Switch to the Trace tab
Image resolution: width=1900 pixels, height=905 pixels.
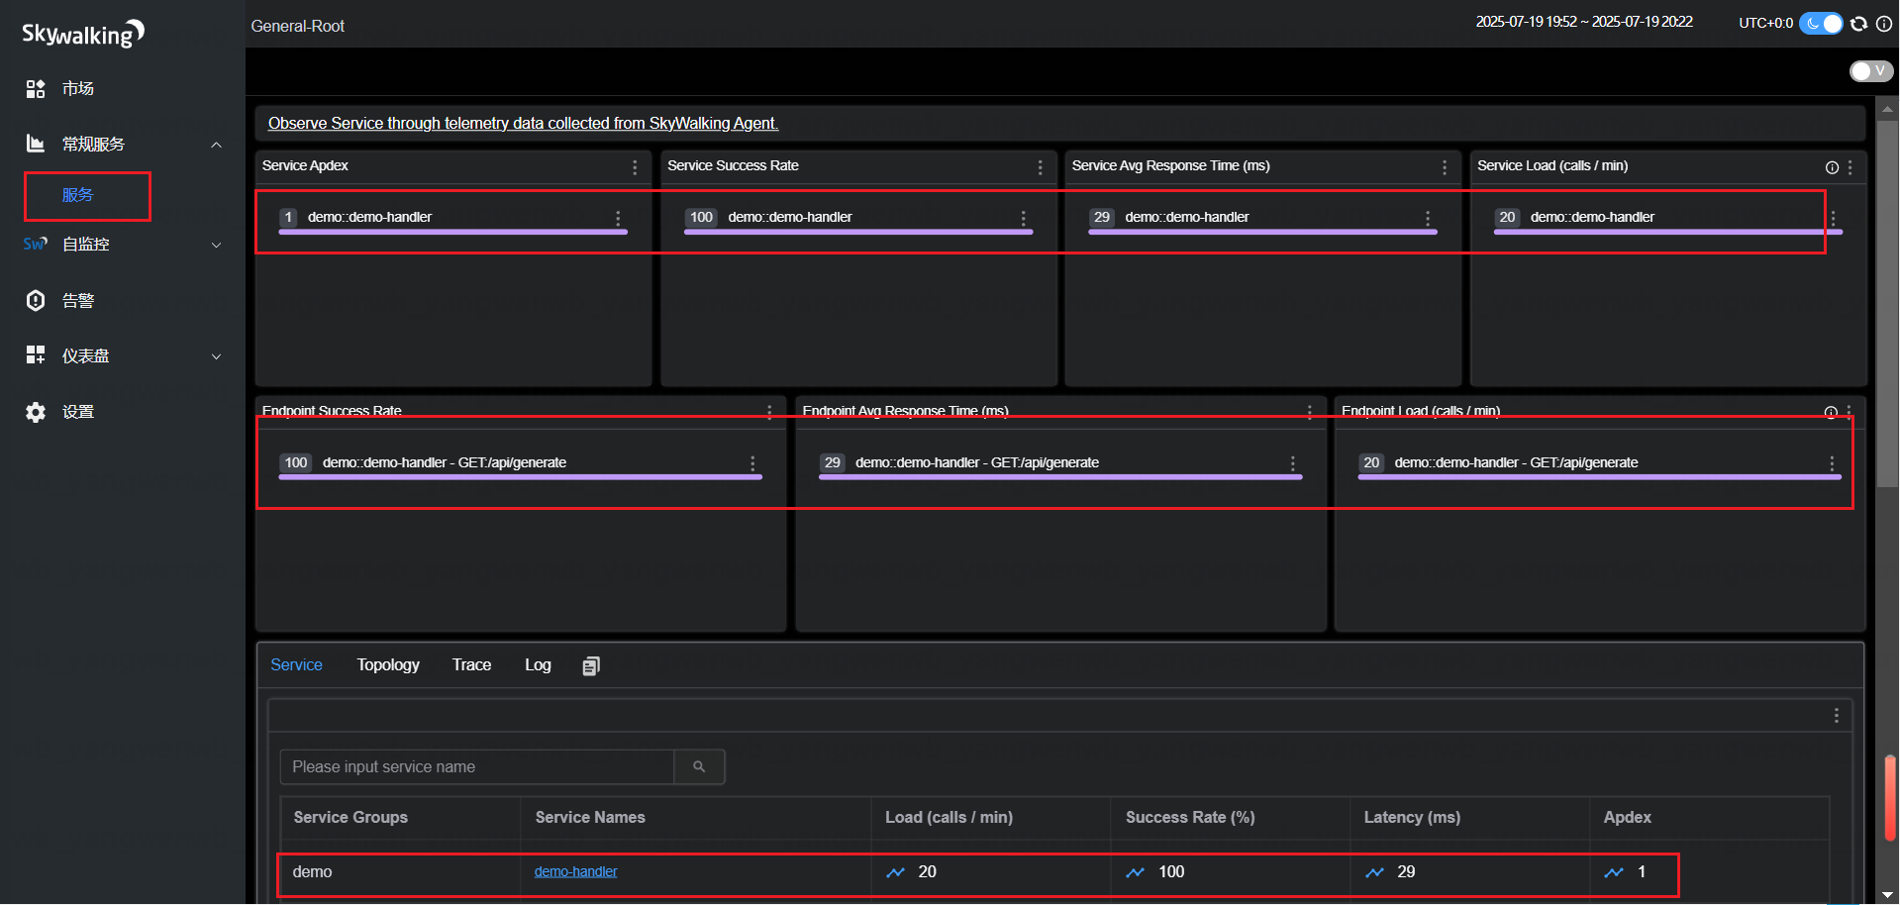[x=471, y=665]
